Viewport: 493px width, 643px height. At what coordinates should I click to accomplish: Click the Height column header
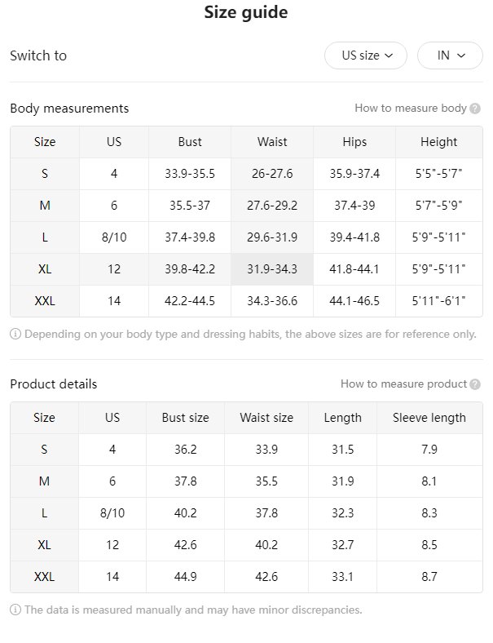(439, 142)
